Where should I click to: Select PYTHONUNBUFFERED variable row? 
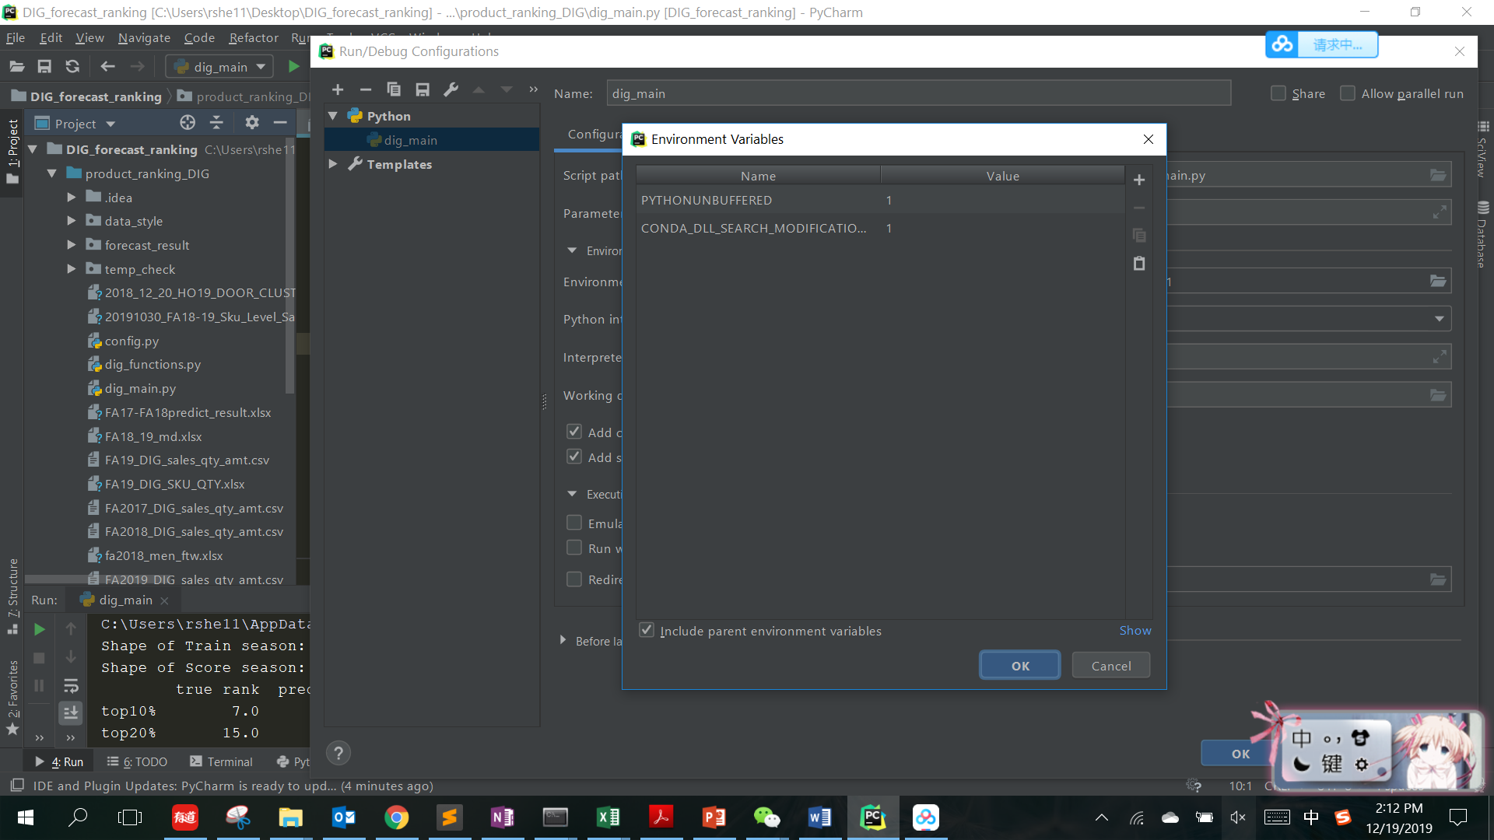point(707,200)
